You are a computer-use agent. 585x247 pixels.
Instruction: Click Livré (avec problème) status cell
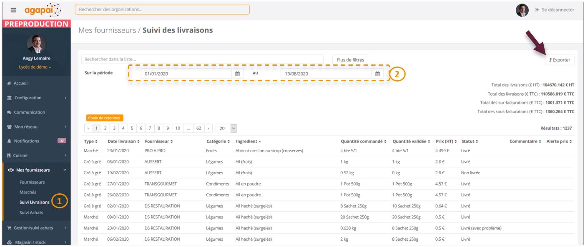481,228
